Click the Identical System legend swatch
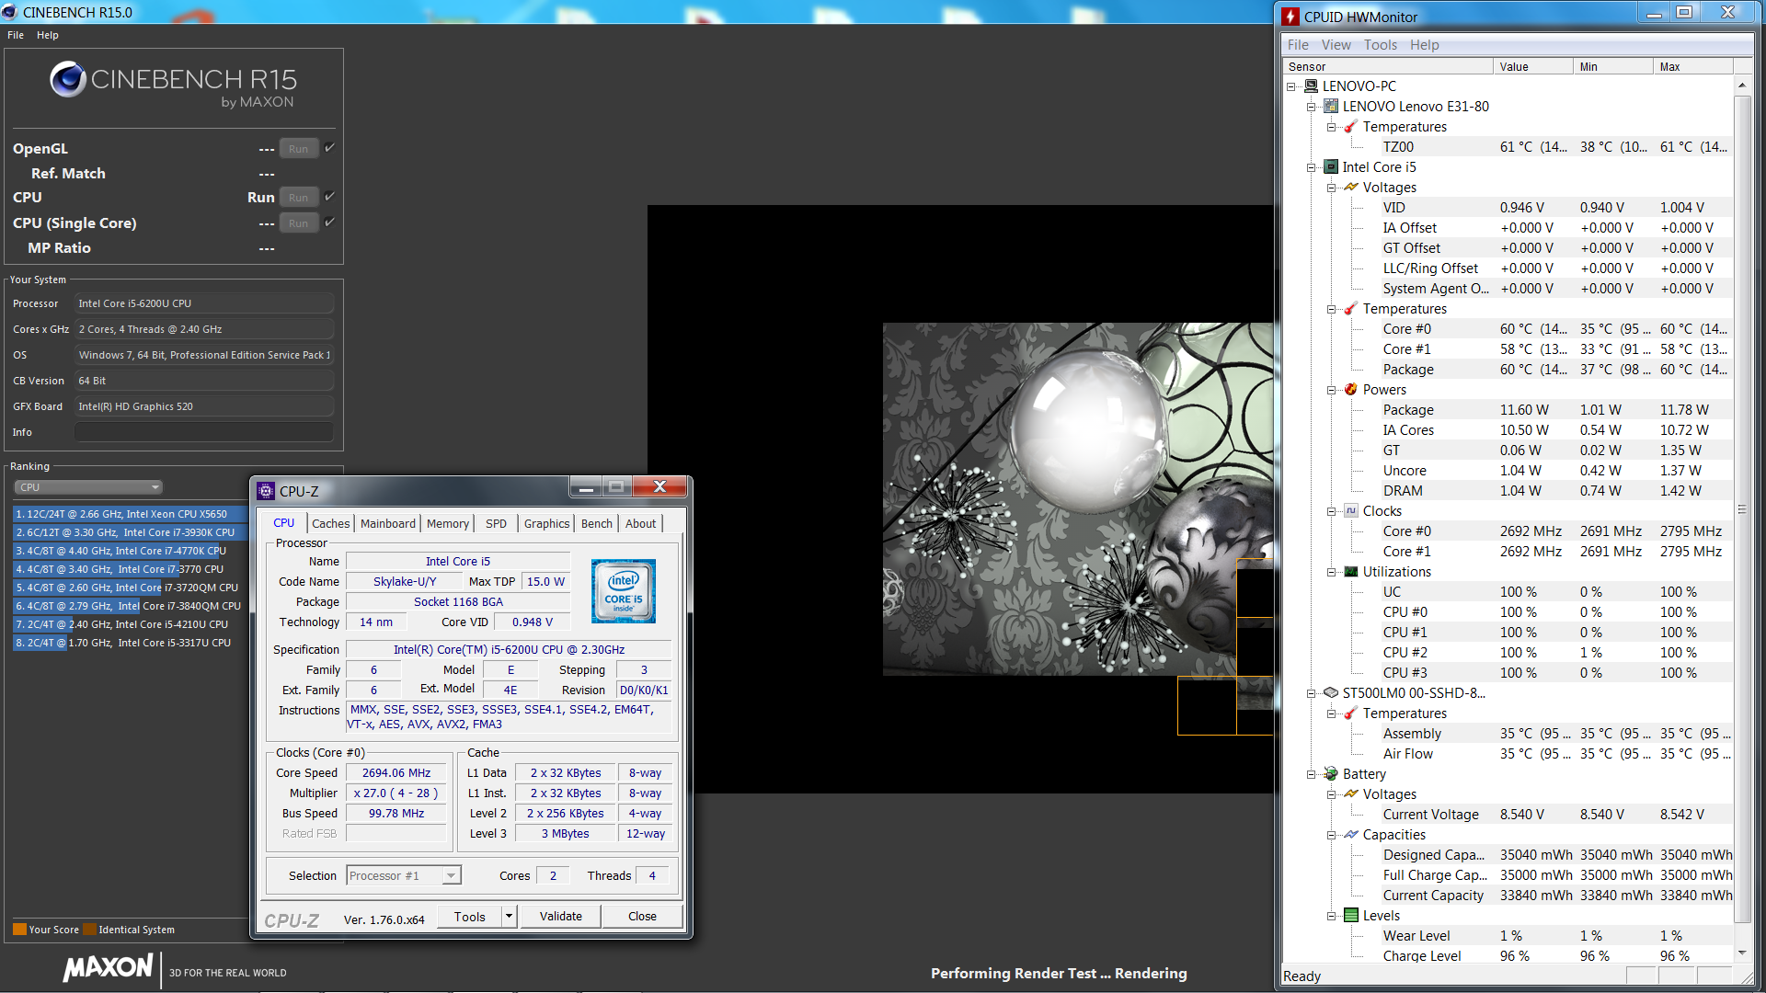 89,930
